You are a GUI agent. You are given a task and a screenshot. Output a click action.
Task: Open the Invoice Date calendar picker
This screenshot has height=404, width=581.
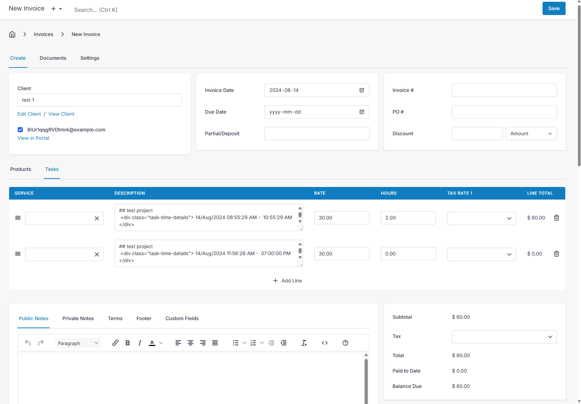click(361, 90)
